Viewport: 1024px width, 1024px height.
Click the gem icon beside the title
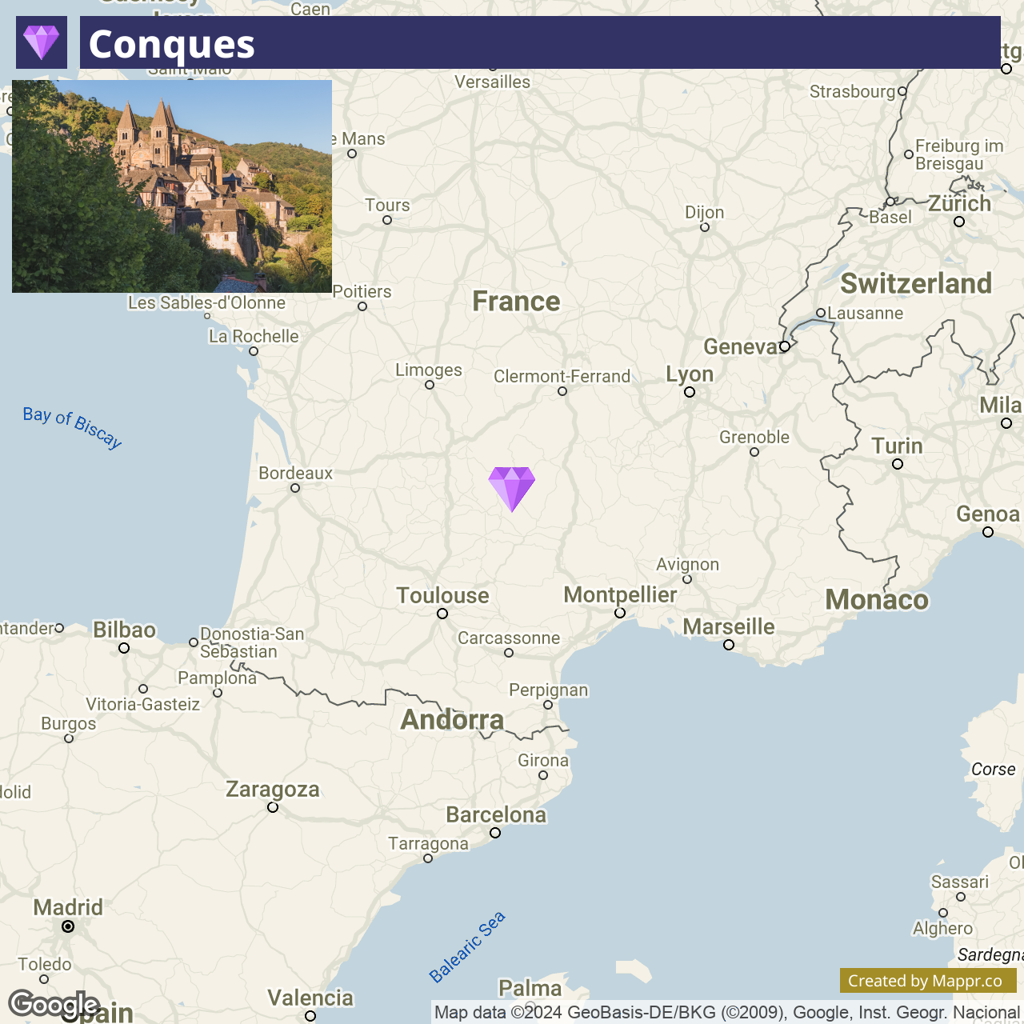42,42
